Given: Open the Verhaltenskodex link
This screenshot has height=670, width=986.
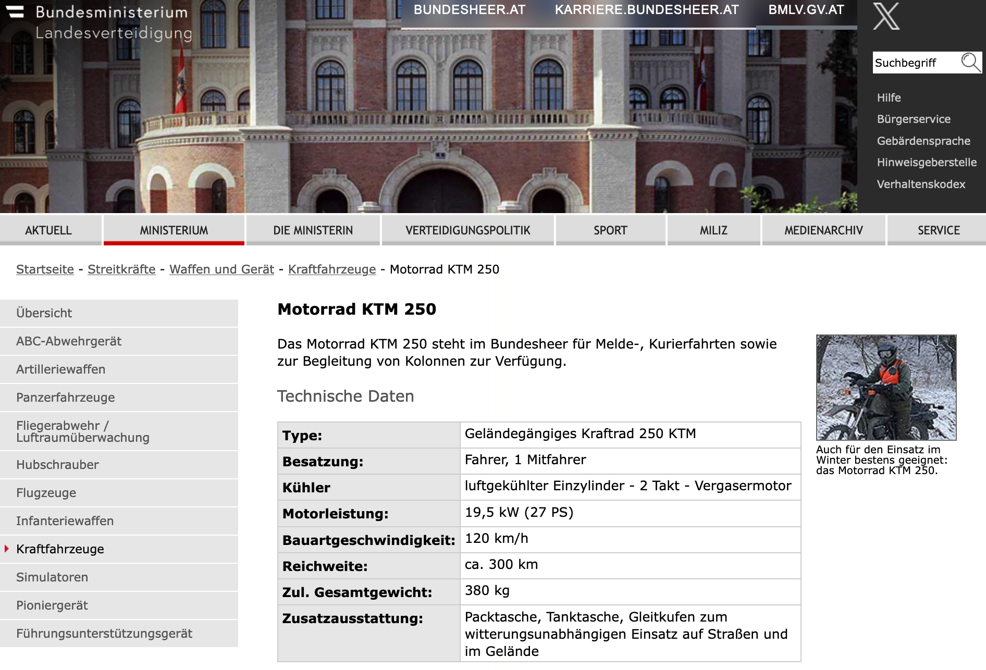Looking at the screenshot, I should (x=921, y=184).
